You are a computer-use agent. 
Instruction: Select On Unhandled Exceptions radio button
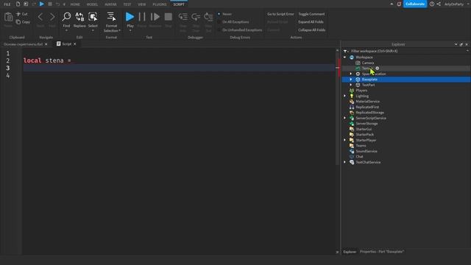click(219, 30)
